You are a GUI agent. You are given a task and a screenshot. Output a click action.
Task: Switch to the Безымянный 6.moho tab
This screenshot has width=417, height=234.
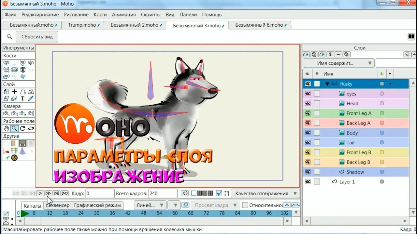pos(260,25)
